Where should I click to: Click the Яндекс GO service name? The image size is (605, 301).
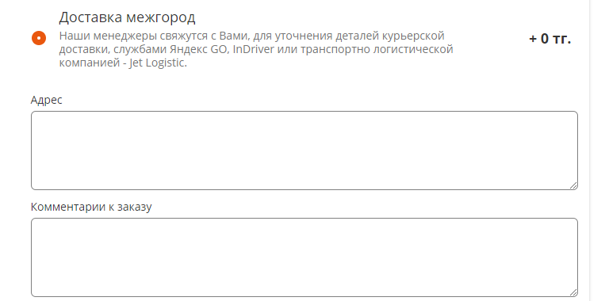pos(200,50)
